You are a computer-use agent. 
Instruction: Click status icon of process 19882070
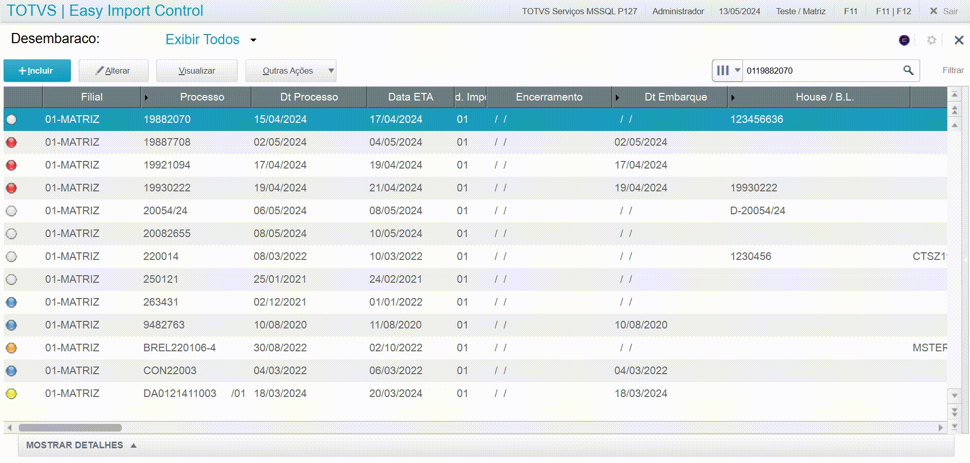(x=11, y=119)
